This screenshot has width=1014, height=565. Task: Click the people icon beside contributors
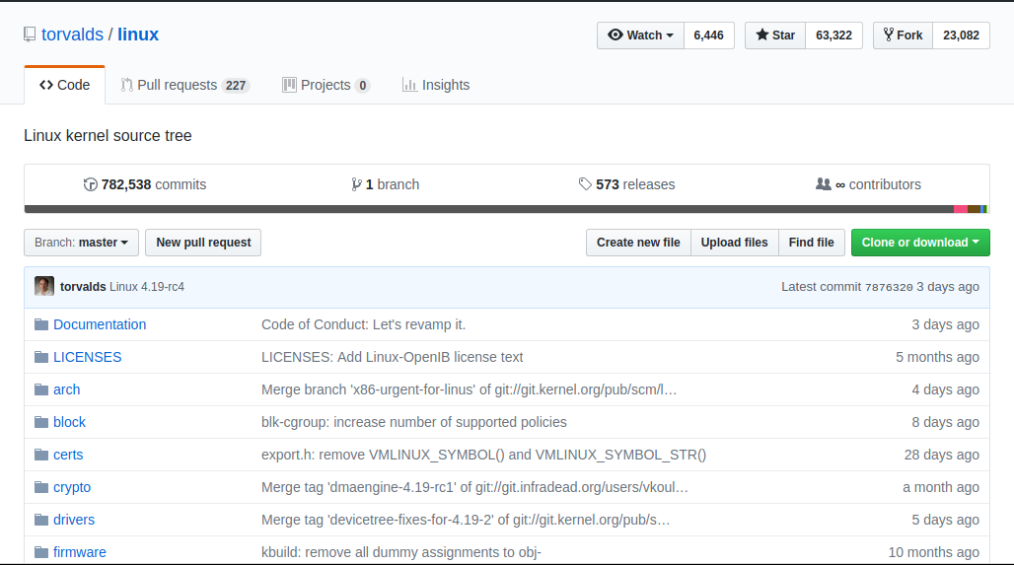pos(824,184)
